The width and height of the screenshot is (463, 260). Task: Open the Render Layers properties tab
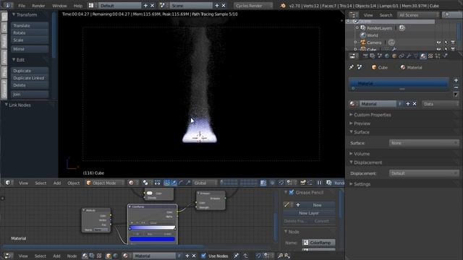tap(373, 56)
